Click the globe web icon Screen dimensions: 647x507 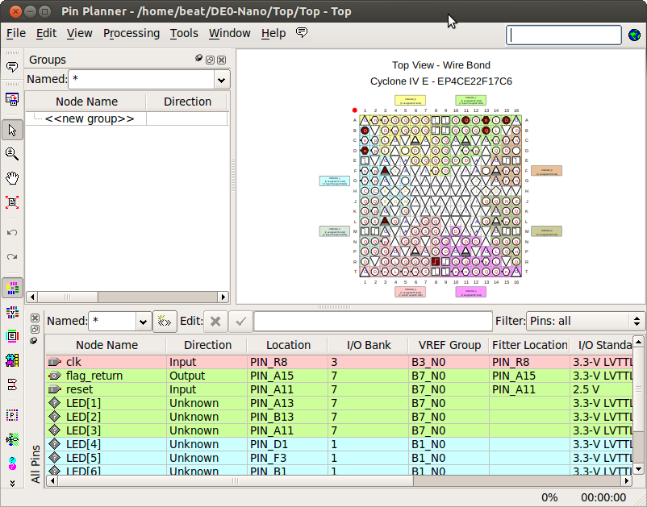[x=635, y=35]
